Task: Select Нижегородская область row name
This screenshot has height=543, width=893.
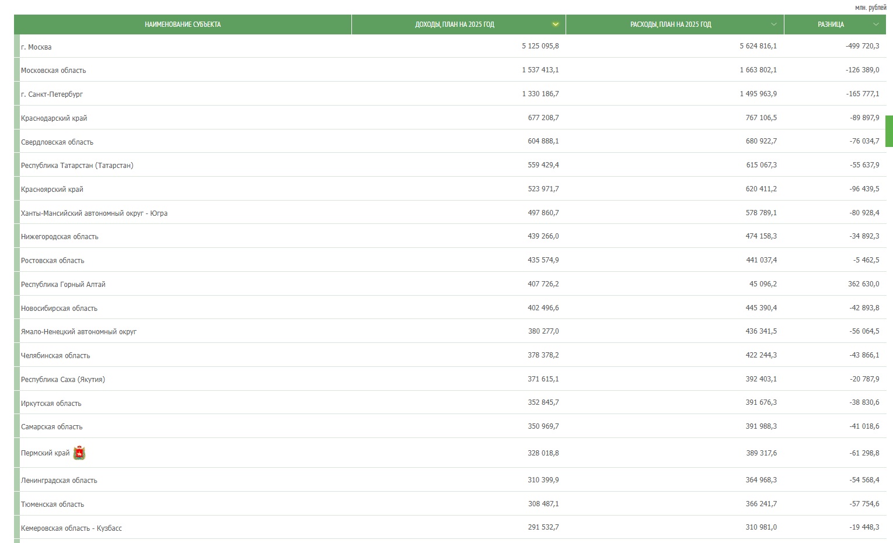Action: point(60,237)
